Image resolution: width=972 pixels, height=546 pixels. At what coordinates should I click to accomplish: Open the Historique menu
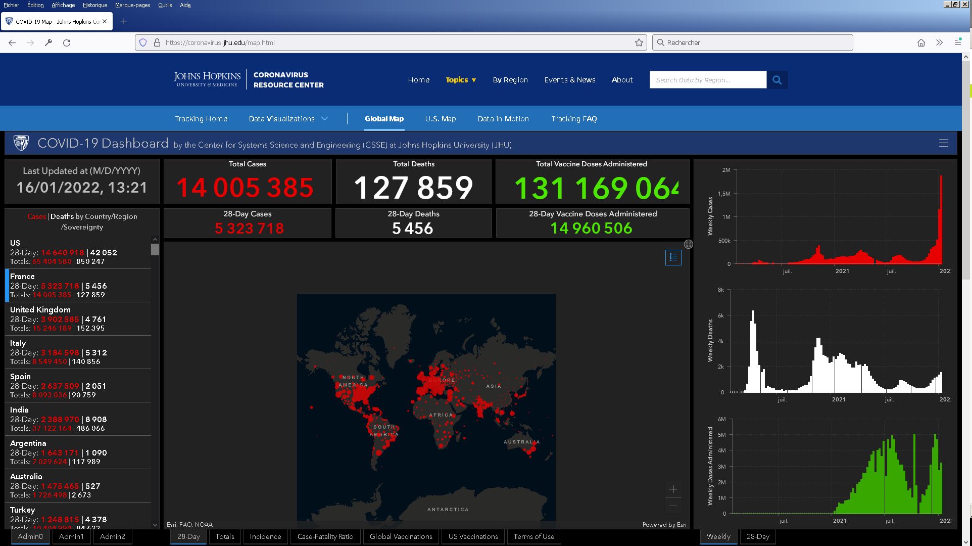click(95, 5)
